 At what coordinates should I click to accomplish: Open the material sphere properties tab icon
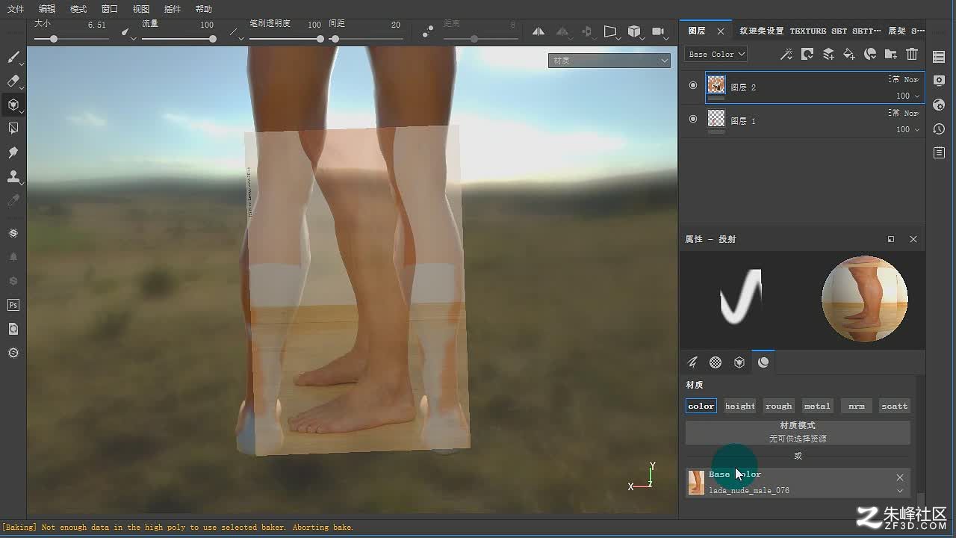tap(763, 362)
